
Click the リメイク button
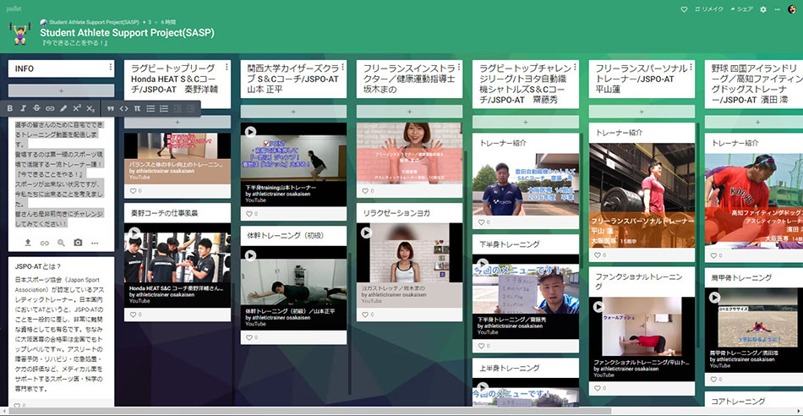click(709, 9)
